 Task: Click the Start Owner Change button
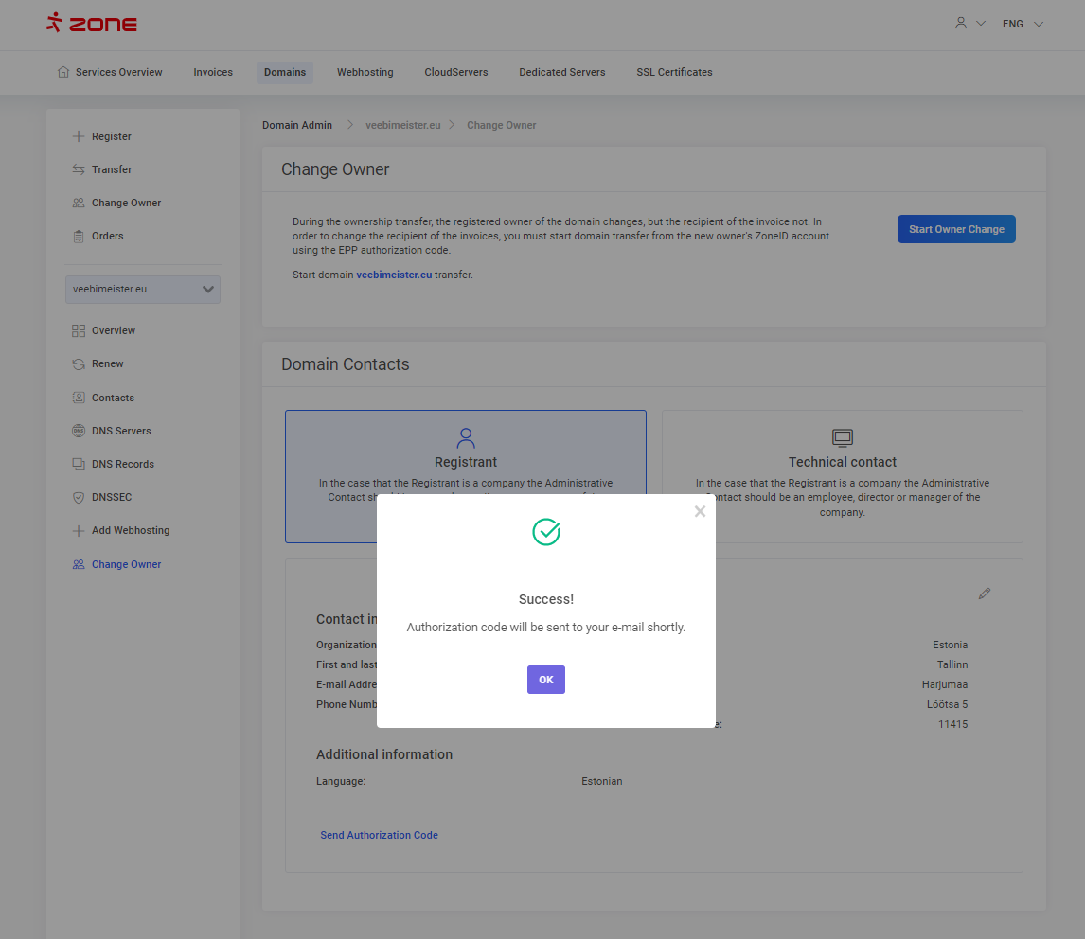(x=956, y=229)
